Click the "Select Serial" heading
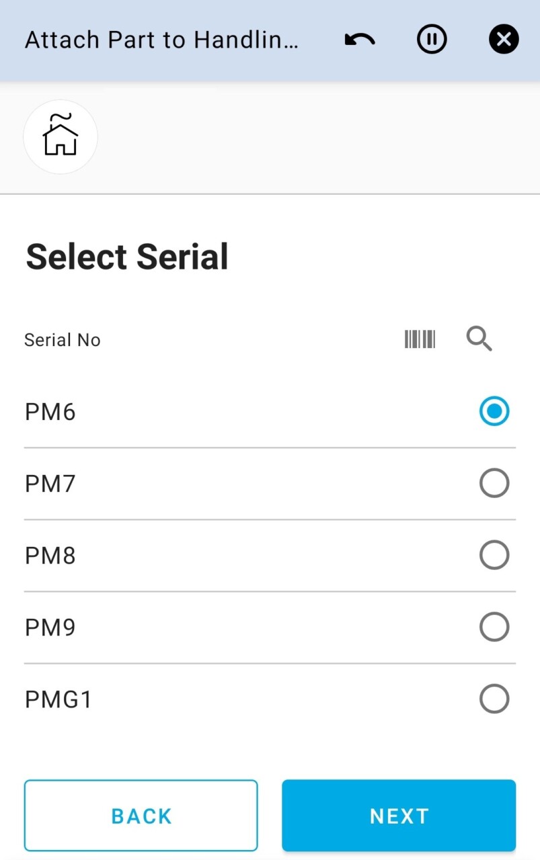The height and width of the screenshot is (860, 540). point(127,257)
